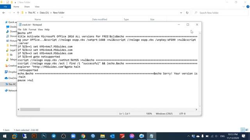250x140 pixels.
Task: Select This PC in navigation pane
Action: click(x=11, y=84)
